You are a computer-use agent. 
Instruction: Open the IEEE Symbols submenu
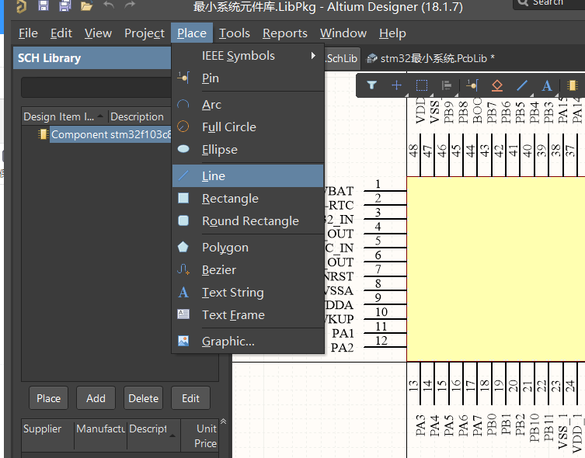248,56
